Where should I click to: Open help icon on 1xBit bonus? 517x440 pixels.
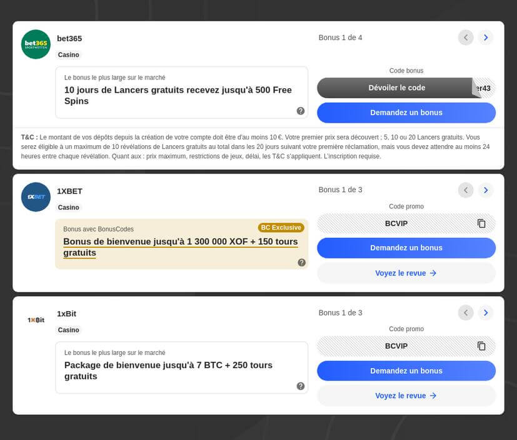point(301,386)
